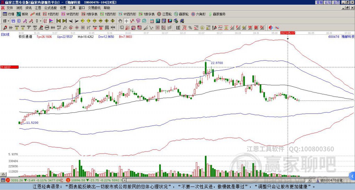Toggle the red 权 adjustment button

pos(45,21)
